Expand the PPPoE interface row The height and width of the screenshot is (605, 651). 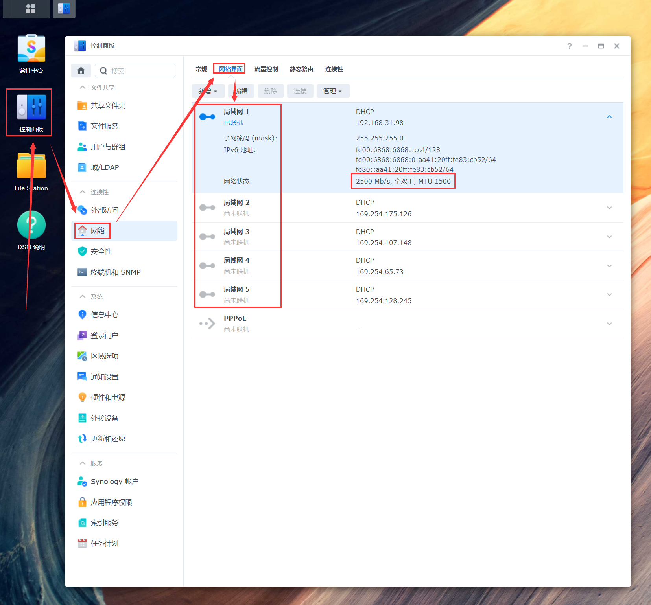click(609, 324)
